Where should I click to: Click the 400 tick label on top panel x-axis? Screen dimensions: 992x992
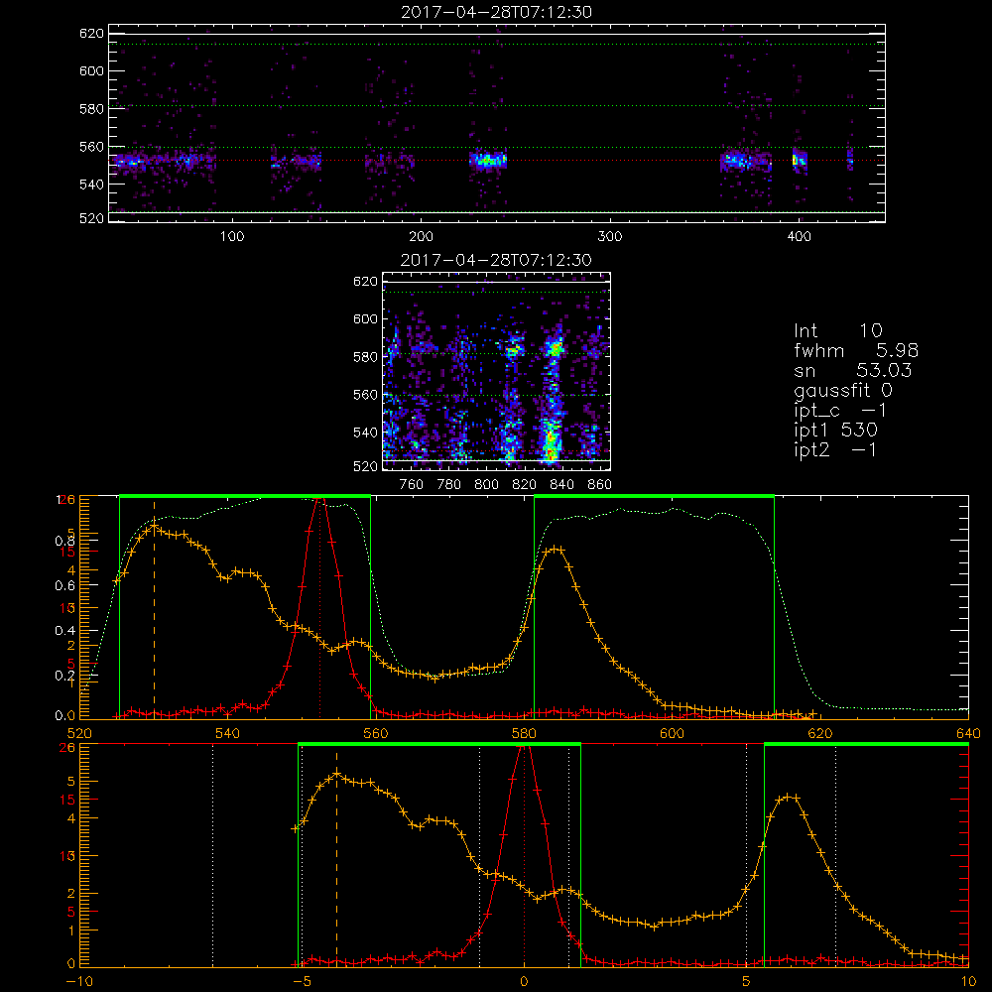799,237
